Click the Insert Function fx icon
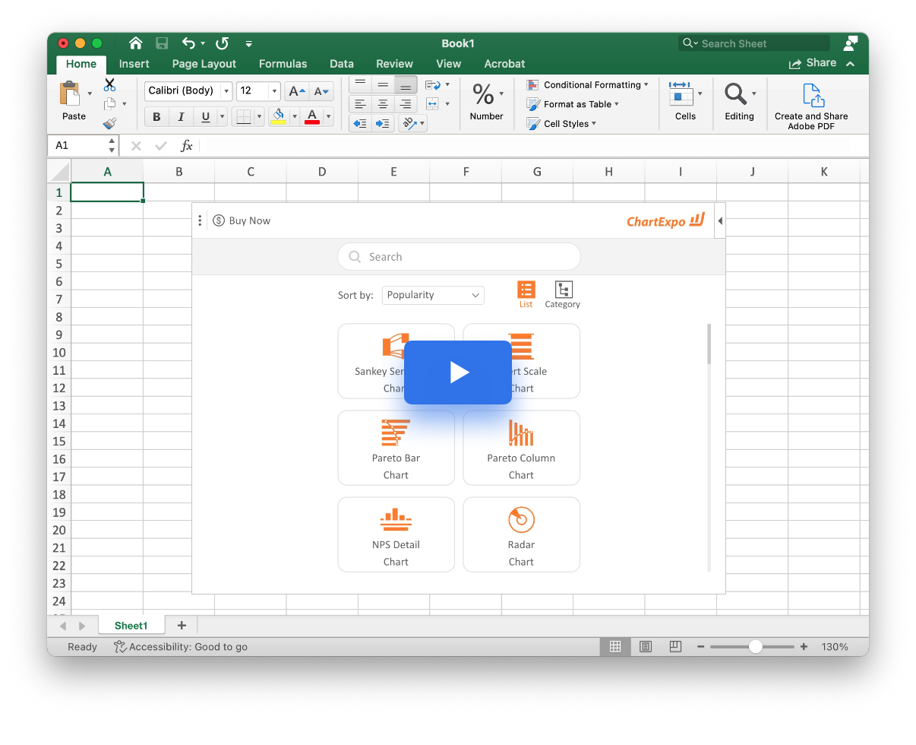 tap(186, 146)
